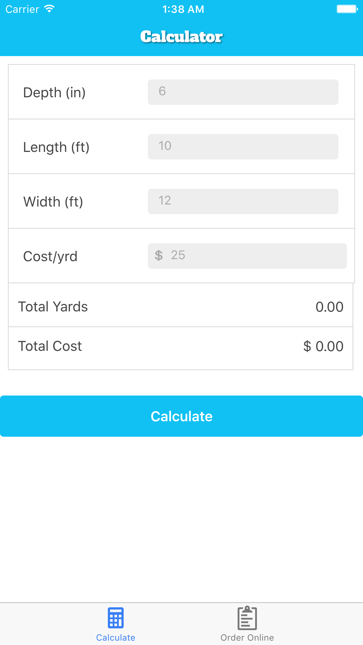The height and width of the screenshot is (645, 363).
Task: Tap the Width (ft) label
Action: pyautogui.click(x=53, y=202)
